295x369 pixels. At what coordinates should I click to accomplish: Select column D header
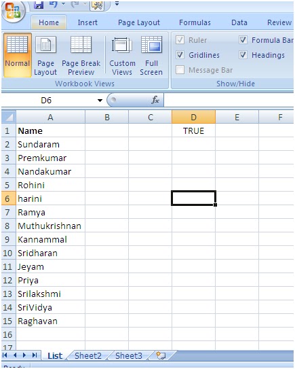(x=193, y=117)
